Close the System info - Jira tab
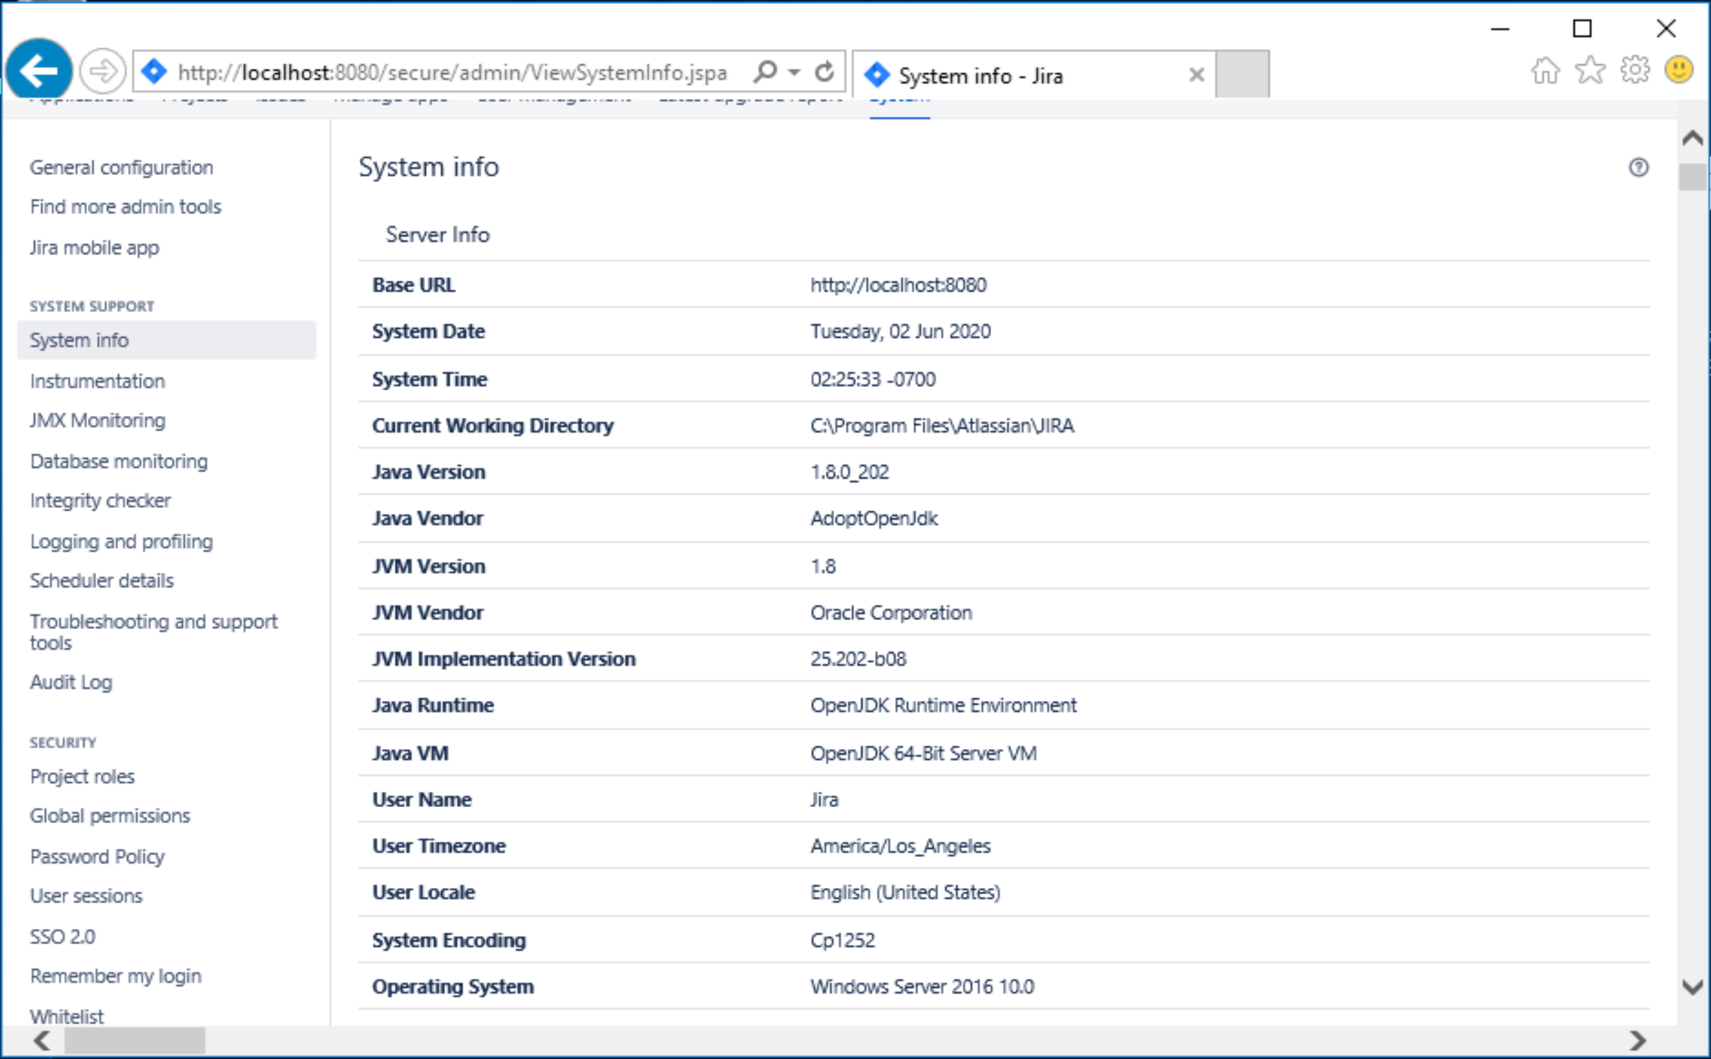1711x1059 pixels. coord(1196,75)
